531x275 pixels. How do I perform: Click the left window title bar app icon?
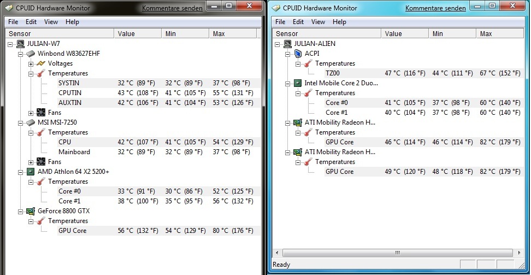tap(9, 8)
